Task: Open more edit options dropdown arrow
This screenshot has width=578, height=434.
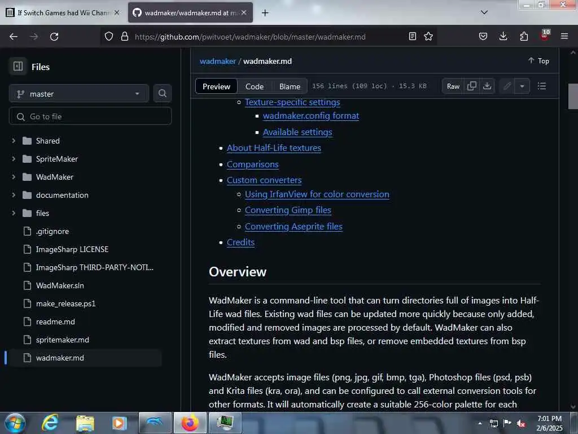Action: click(x=522, y=86)
